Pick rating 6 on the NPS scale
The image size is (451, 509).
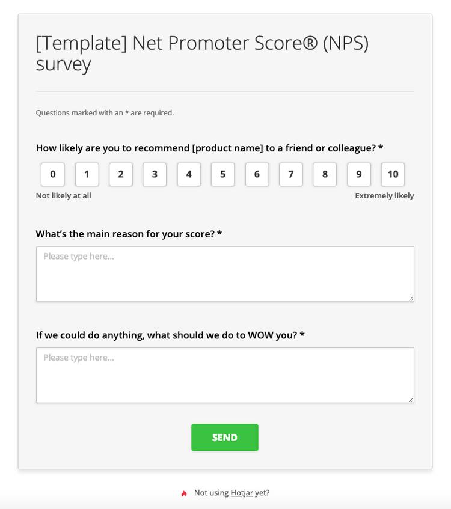tap(257, 174)
